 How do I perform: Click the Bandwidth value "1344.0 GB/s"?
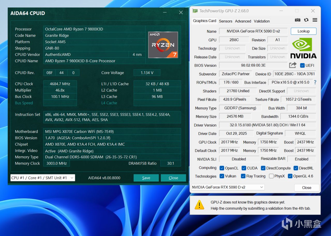tap(298, 116)
